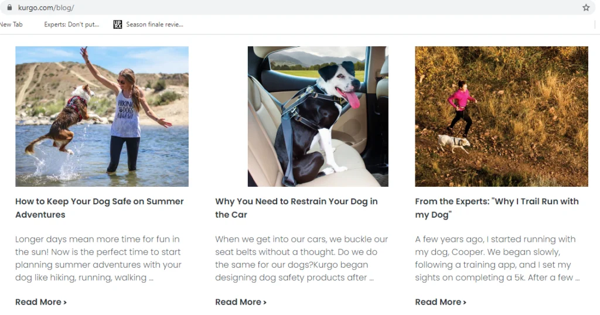This screenshot has width=600, height=315.
Task: Open the trail runner with dog photo
Action: click(502, 117)
